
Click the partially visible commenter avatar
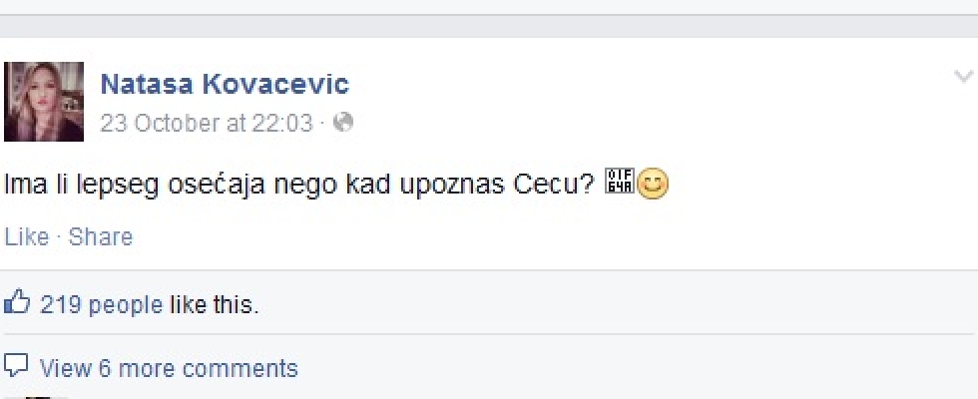(x=38, y=397)
